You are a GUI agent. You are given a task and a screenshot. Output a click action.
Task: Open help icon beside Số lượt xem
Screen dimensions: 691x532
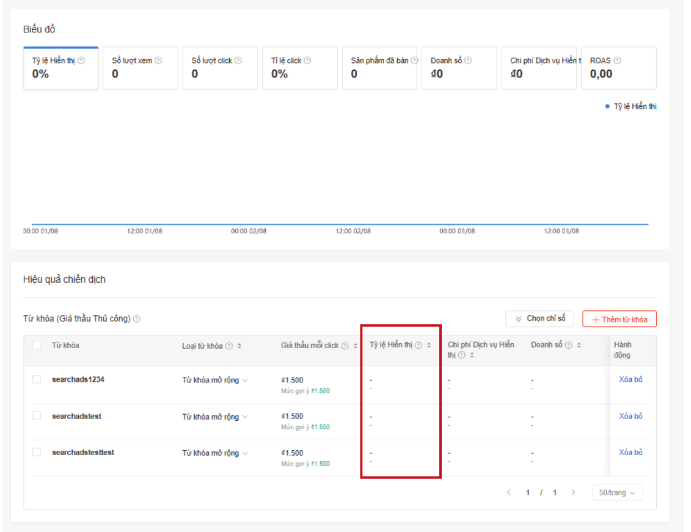pyautogui.click(x=158, y=61)
